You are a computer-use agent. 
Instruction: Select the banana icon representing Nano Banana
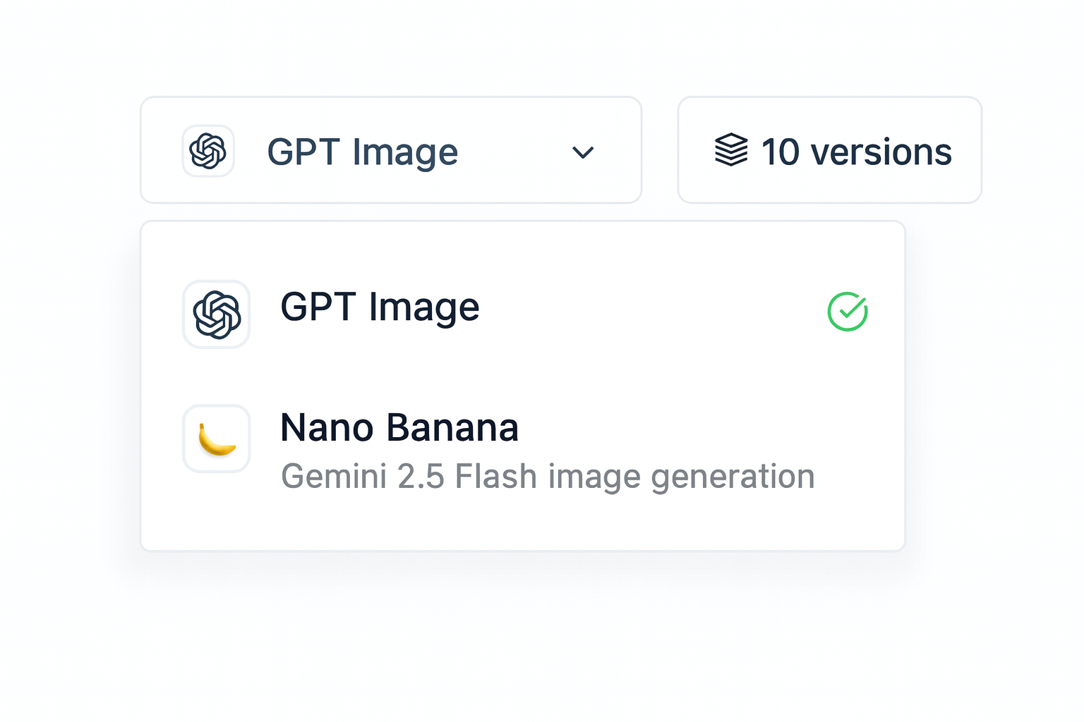[x=217, y=439]
